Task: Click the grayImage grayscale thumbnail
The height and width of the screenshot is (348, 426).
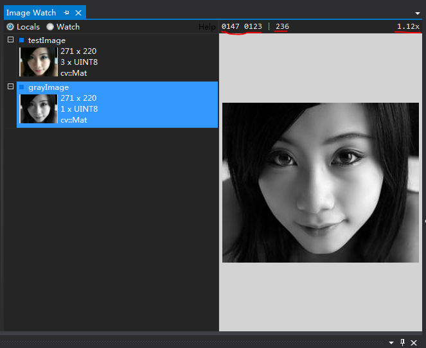Action: coord(39,109)
